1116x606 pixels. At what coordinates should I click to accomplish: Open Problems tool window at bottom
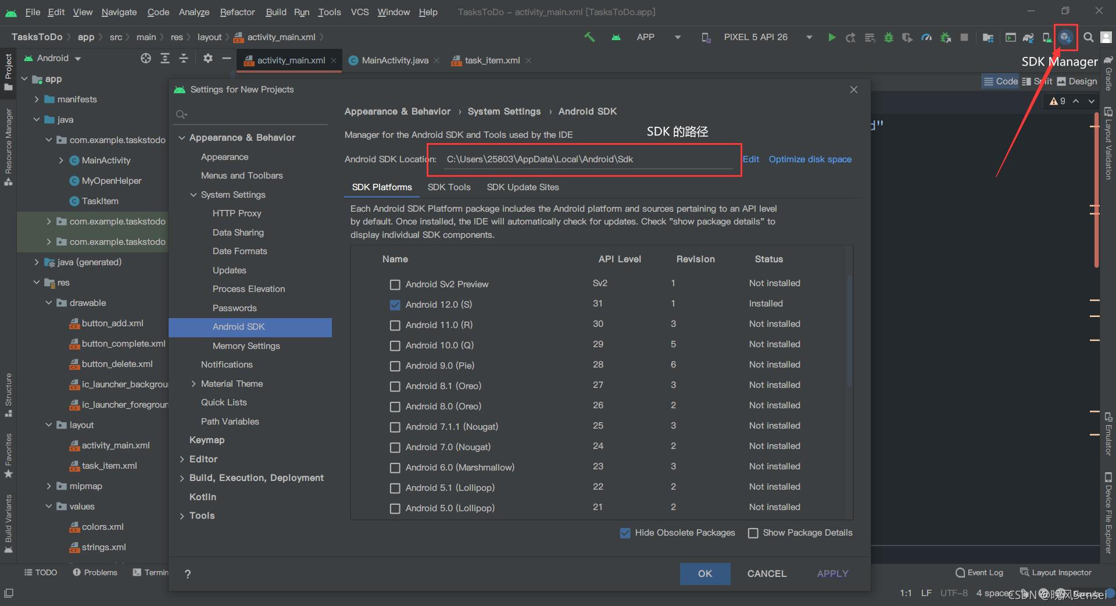pyautogui.click(x=95, y=573)
